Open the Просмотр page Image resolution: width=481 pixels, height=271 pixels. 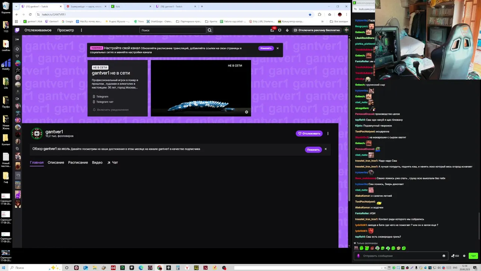pyautogui.click(x=66, y=30)
